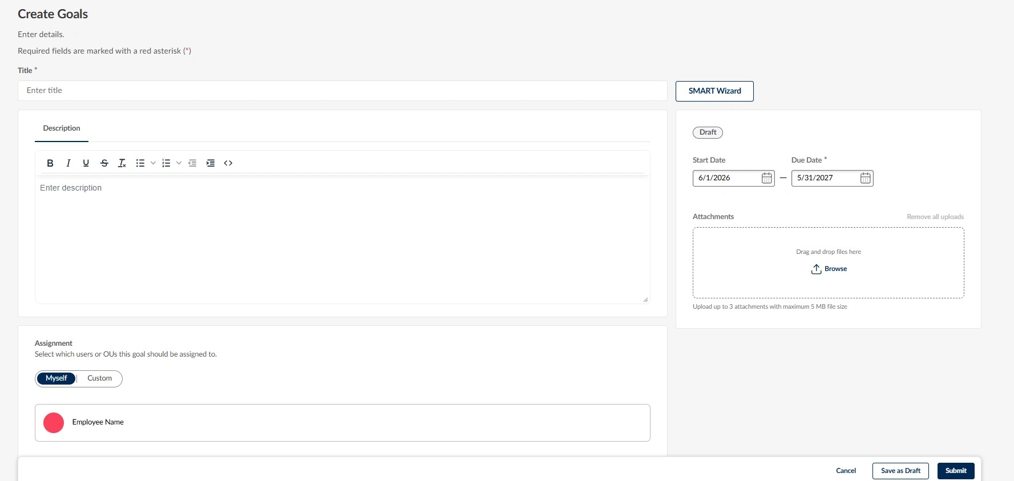Image resolution: width=1014 pixels, height=481 pixels.
Task: Click Remove all uploads link
Action: point(935,217)
